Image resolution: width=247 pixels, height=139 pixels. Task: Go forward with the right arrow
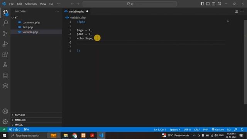pos(78,4)
